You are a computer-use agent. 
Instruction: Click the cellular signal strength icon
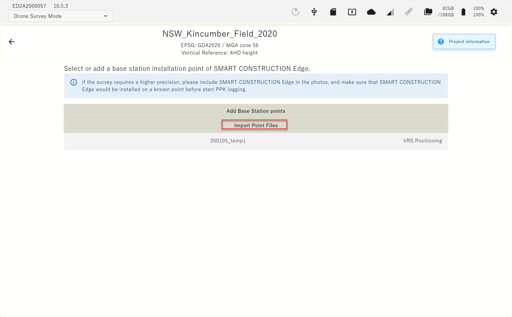(x=390, y=12)
